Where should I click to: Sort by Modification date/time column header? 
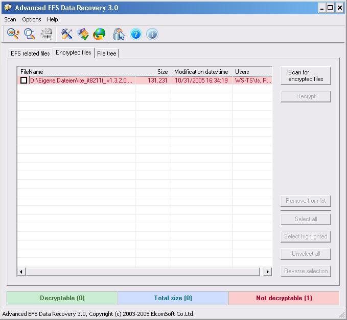[201, 72]
